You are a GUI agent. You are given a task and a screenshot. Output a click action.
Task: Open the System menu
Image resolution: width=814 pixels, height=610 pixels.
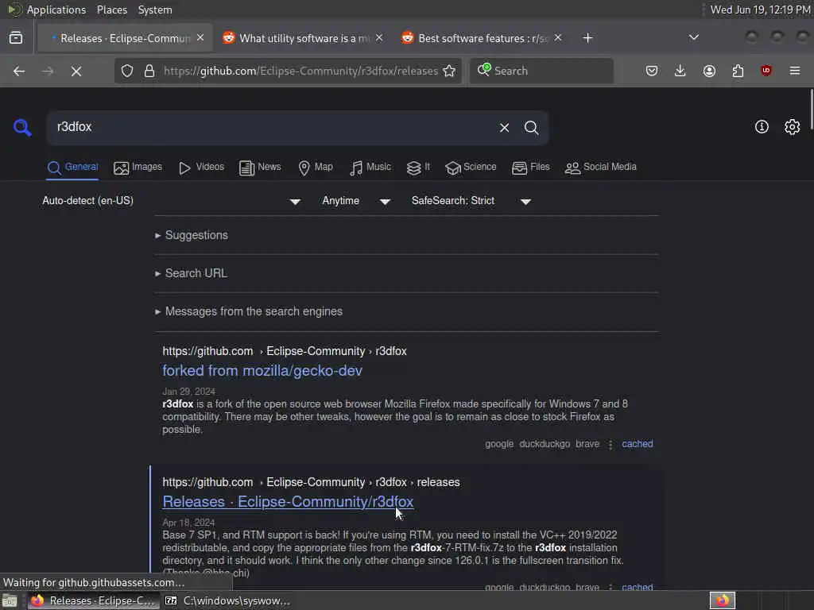155,10
